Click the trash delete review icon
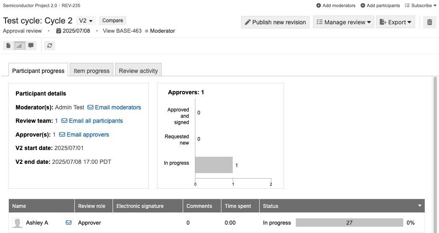The width and height of the screenshot is (439, 233). [429, 22]
